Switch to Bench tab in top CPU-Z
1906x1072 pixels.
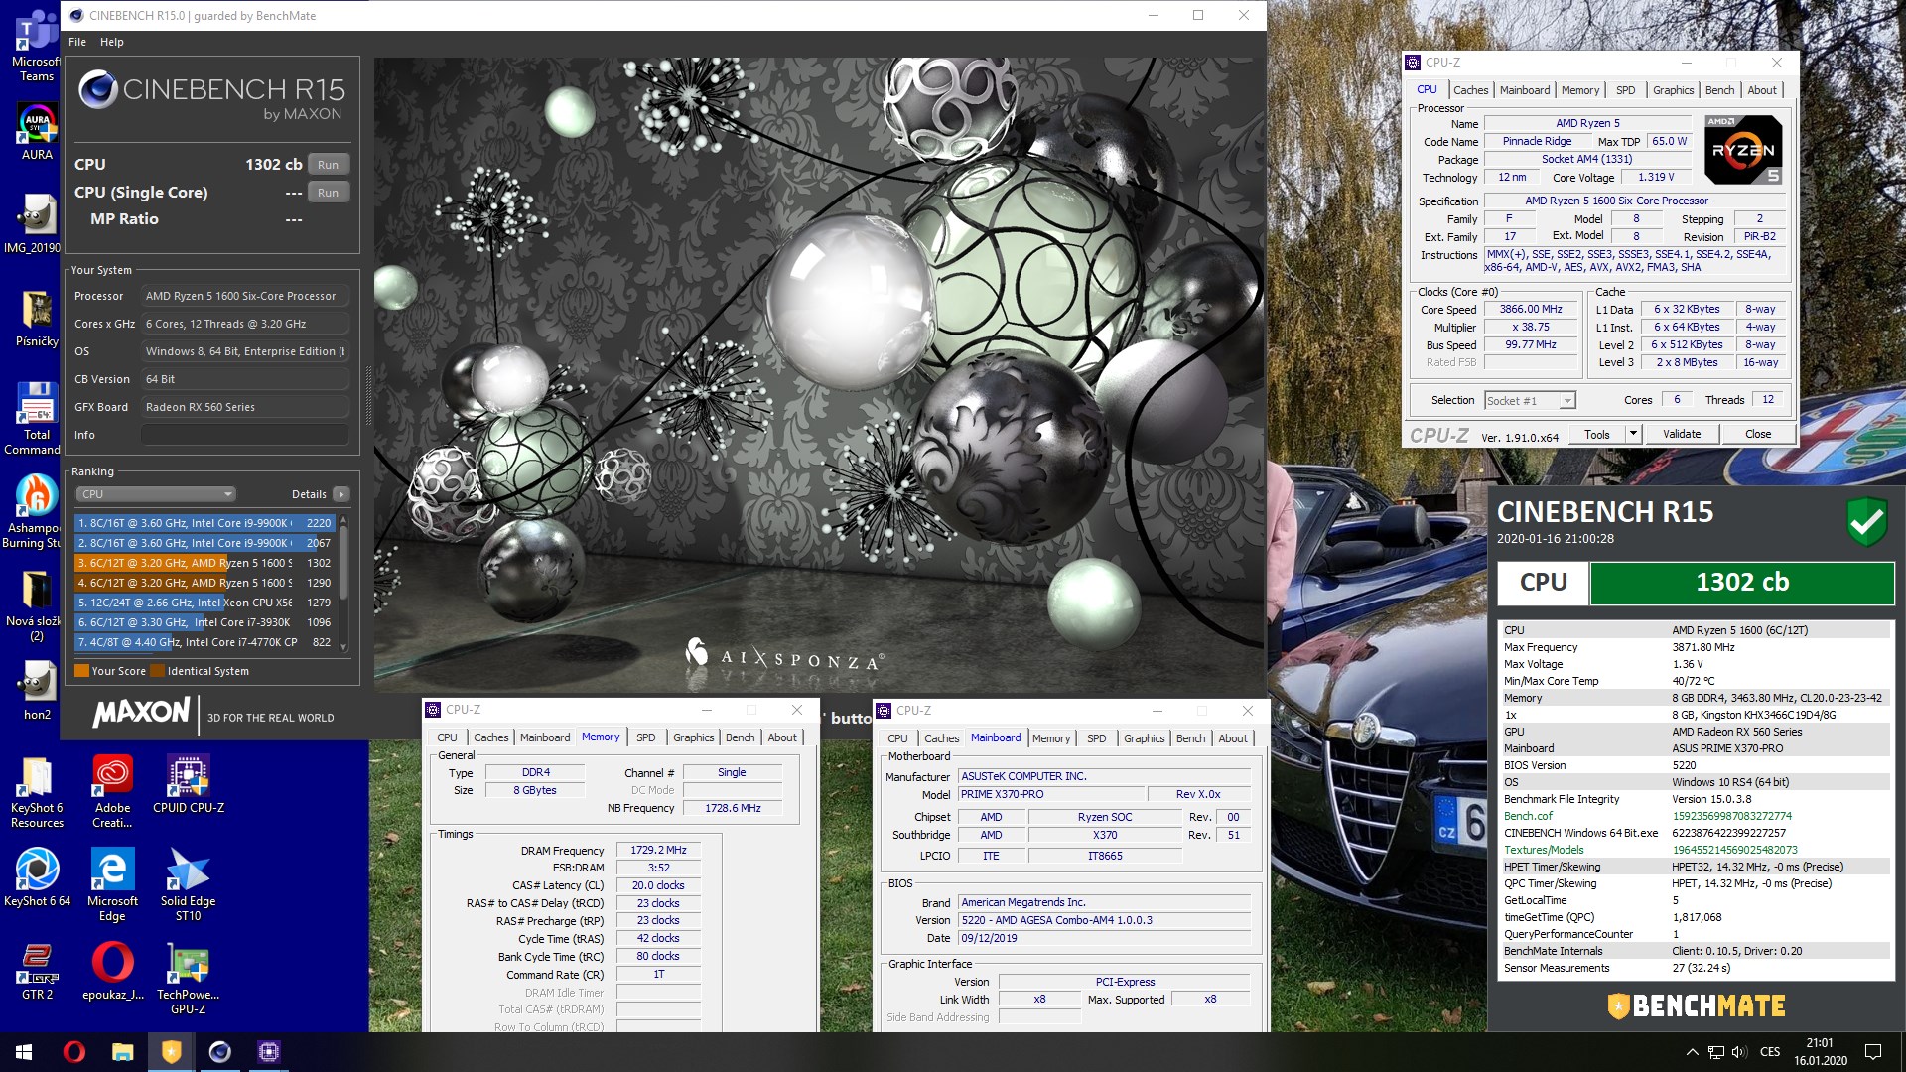click(1719, 90)
